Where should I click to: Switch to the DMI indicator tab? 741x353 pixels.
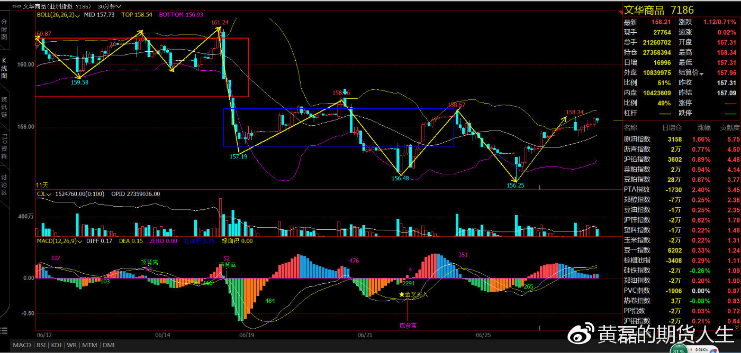point(109,345)
